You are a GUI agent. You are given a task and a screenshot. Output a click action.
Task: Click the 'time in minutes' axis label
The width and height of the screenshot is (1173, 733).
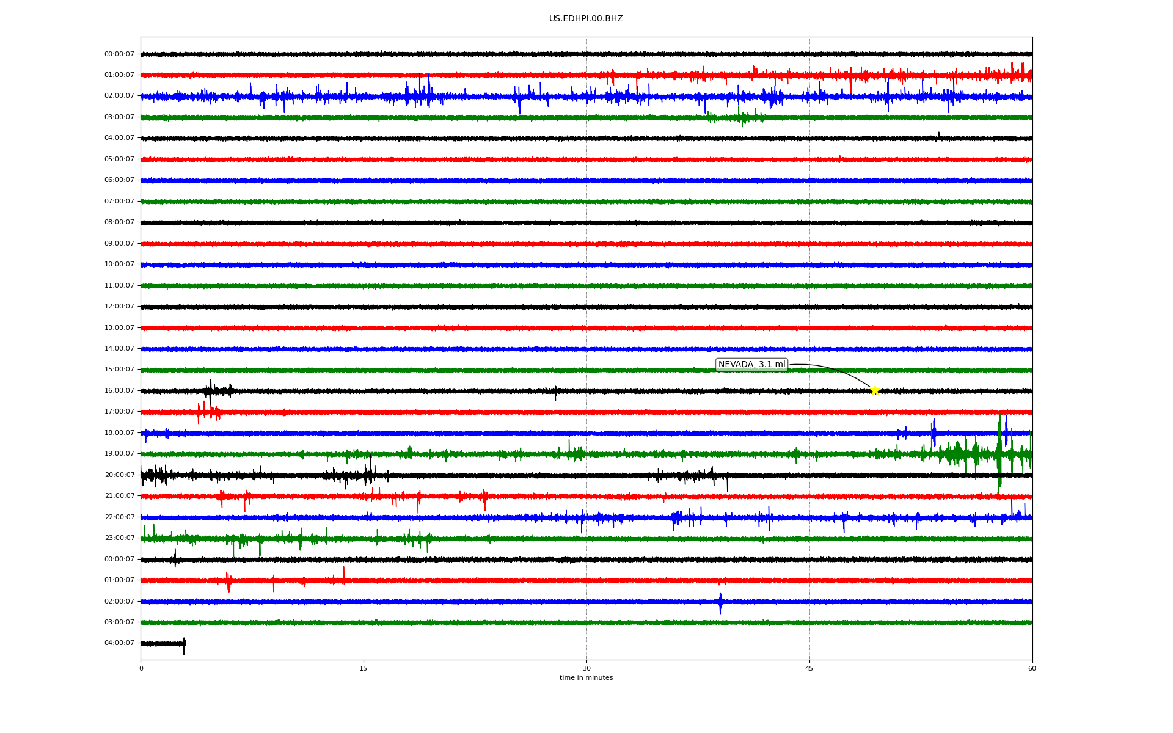pyautogui.click(x=586, y=678)
